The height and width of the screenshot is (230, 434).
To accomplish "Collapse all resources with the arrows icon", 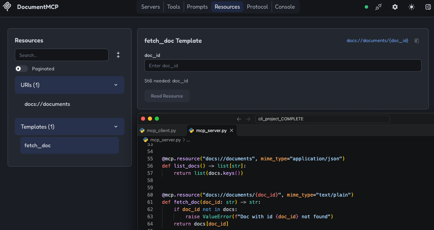I will (118, 55).
